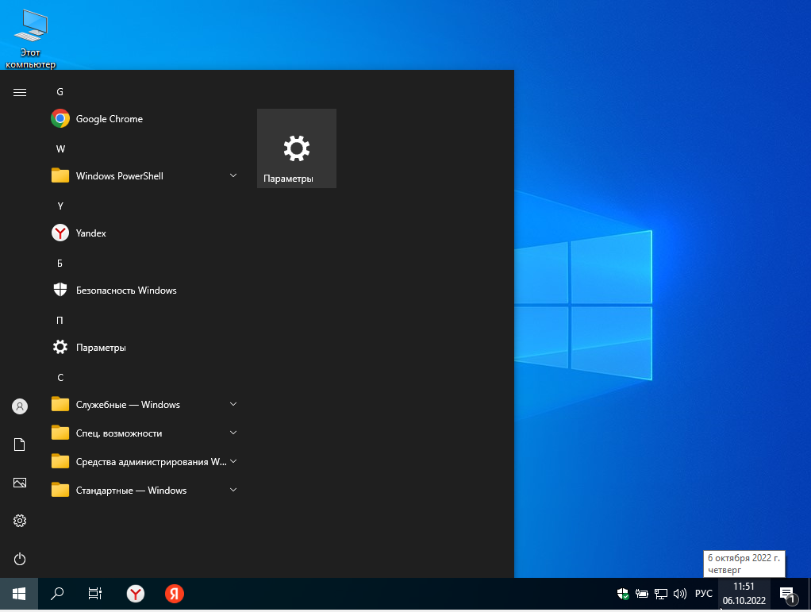Open Task View on the taskbar

pyautogui.click(x=95, y=594)
